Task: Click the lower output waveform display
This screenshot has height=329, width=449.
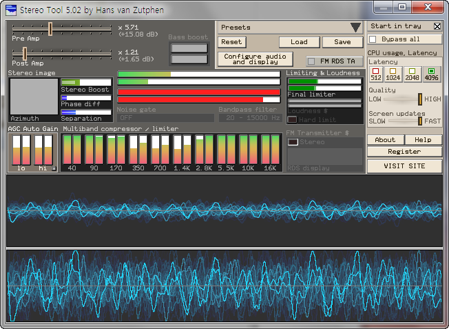Action: point(224,286)
